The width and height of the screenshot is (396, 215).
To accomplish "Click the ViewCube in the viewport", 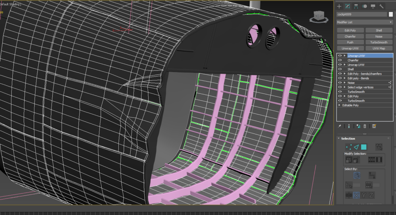I will 319,16.
